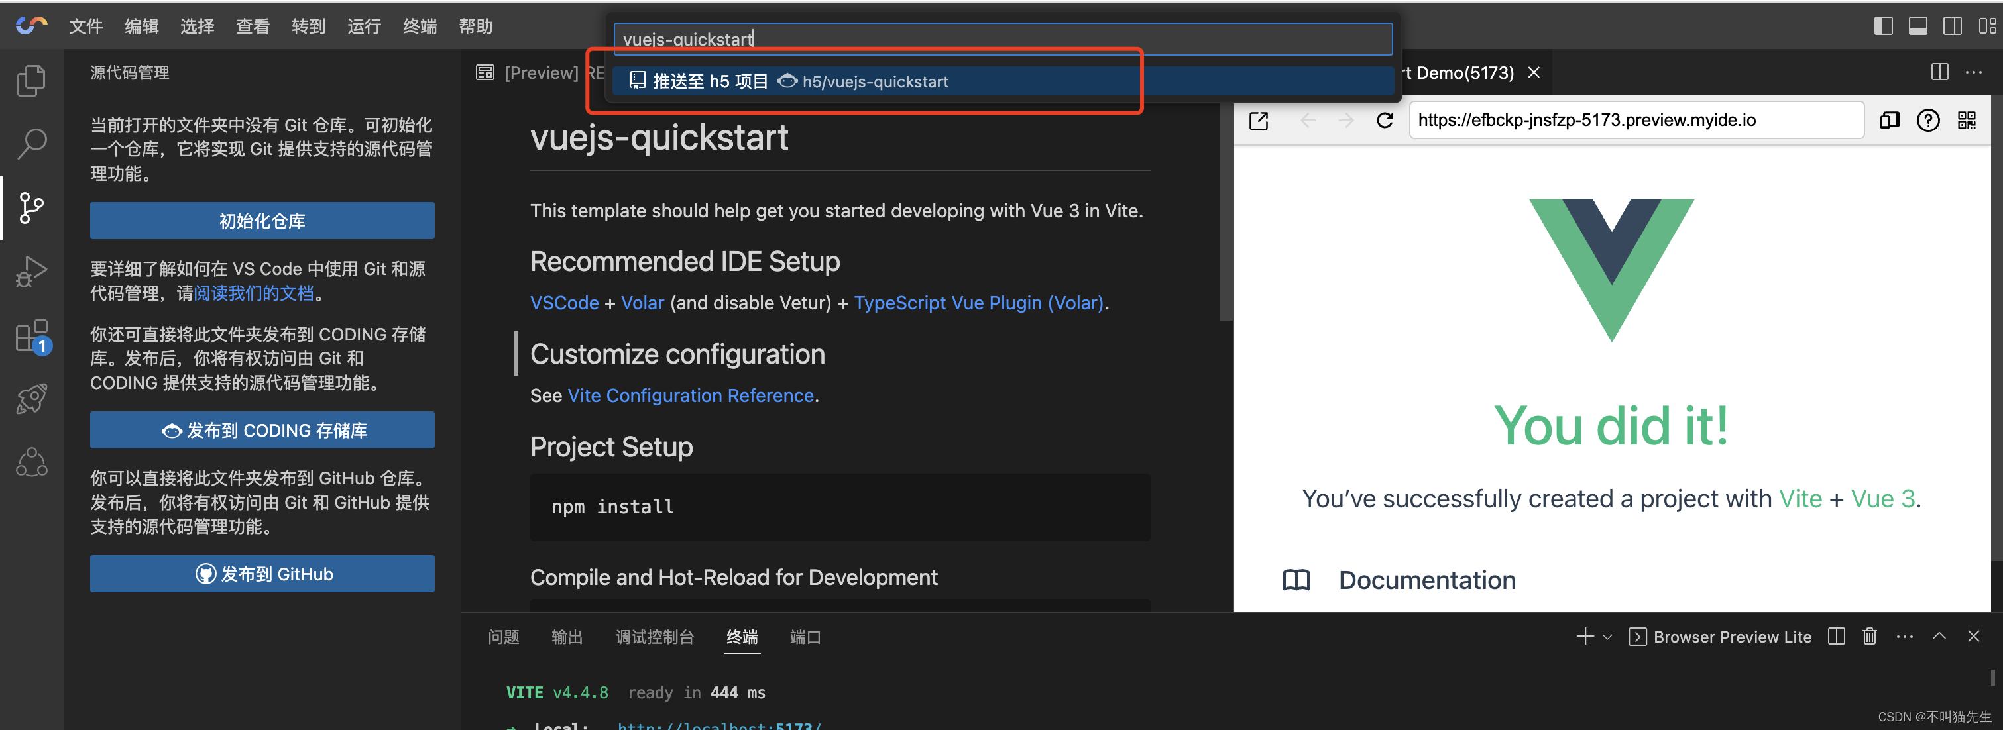This screenshot has height=730, width=2003.
Task: Open the 阅读我们的文档 link
Action: coord(253,293)
